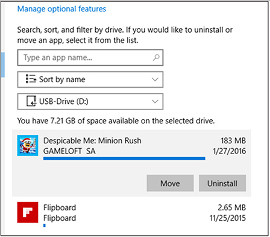270x237 pixels.
Task: Click the USB drive icon
Action: [x=31, y=101]
